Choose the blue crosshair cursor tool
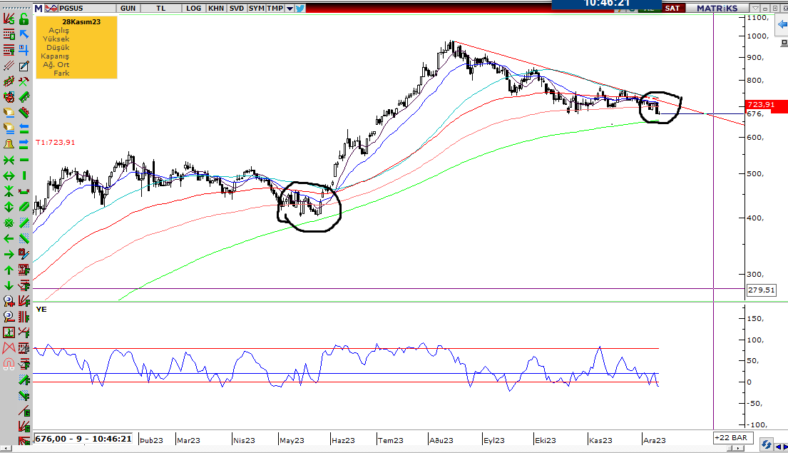This screenshot has height=453, width=788. click(24, 50)
